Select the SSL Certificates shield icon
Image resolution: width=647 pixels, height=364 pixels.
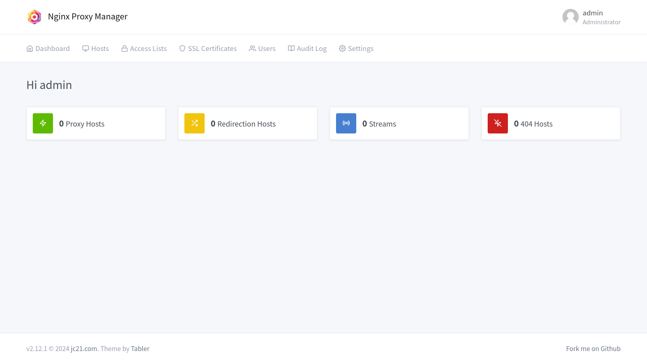(182, 48)
